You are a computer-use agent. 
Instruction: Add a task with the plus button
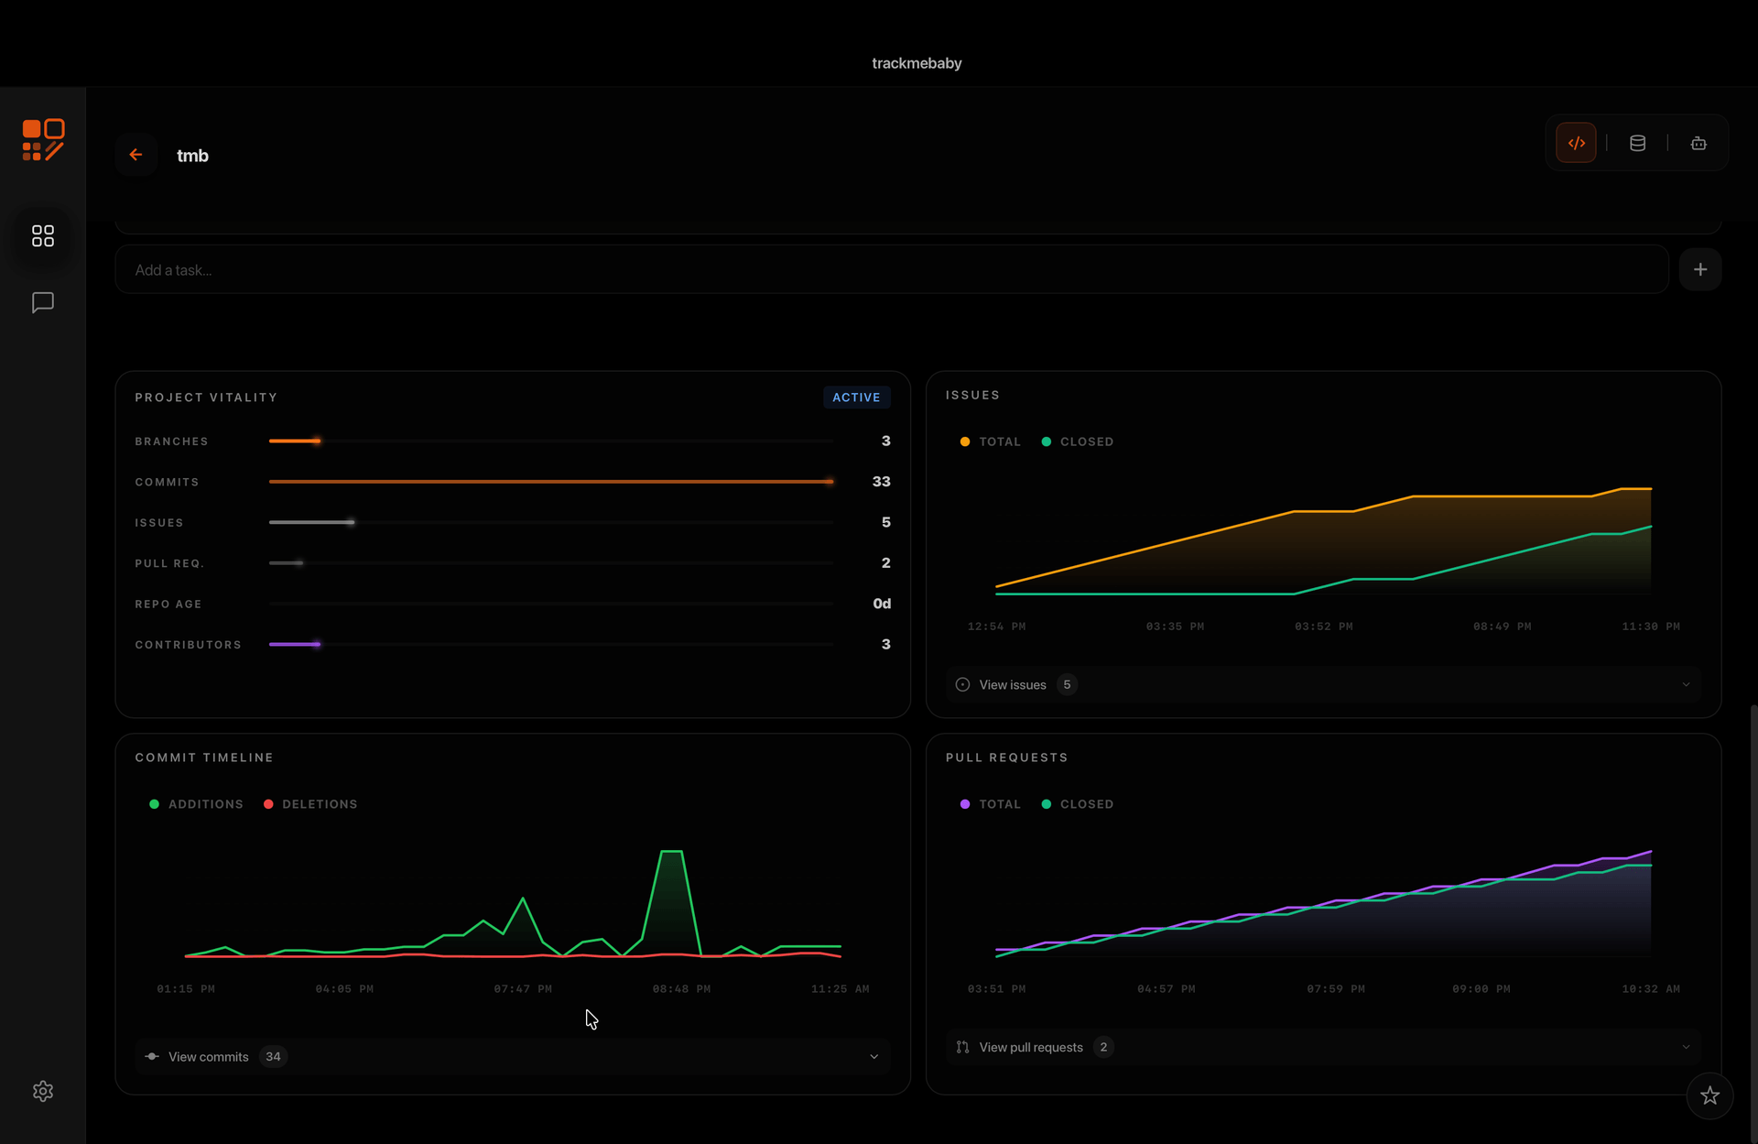(1700, 268)
